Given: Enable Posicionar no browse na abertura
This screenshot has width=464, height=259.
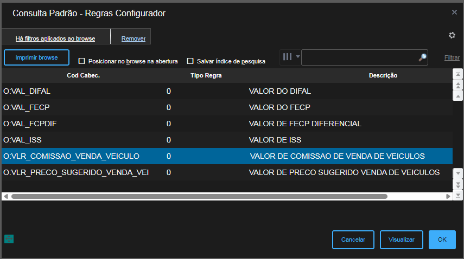Looking at the screenshot, I should pos(82,61).
